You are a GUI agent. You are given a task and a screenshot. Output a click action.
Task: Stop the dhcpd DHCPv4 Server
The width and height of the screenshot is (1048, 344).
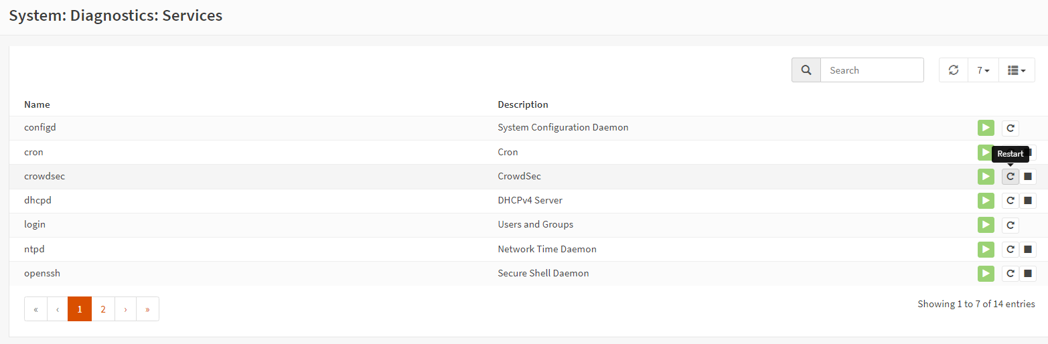(x=1029, y=201)
